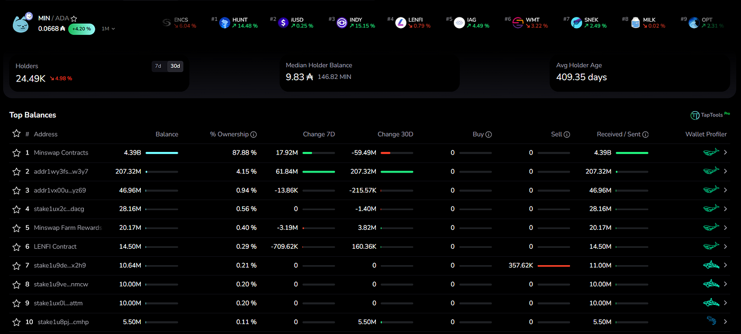This screenshot has width=741, height=334.
Task: Click the TapTools Pro logo
Action: pos(710,115)
